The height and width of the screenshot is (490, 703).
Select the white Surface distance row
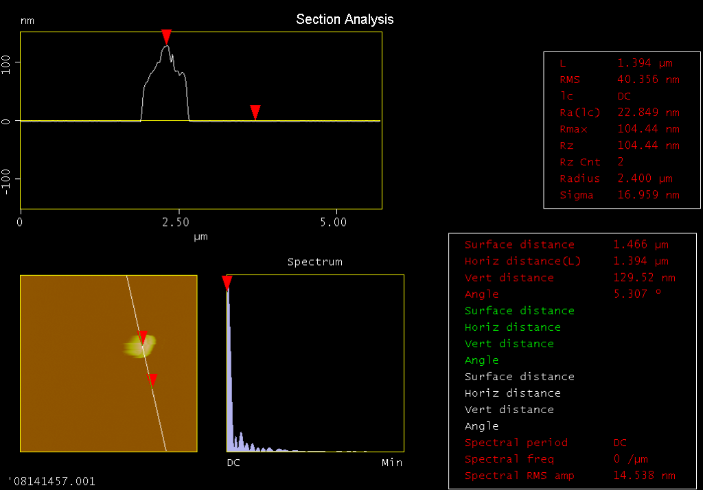[x=520, y=377]
